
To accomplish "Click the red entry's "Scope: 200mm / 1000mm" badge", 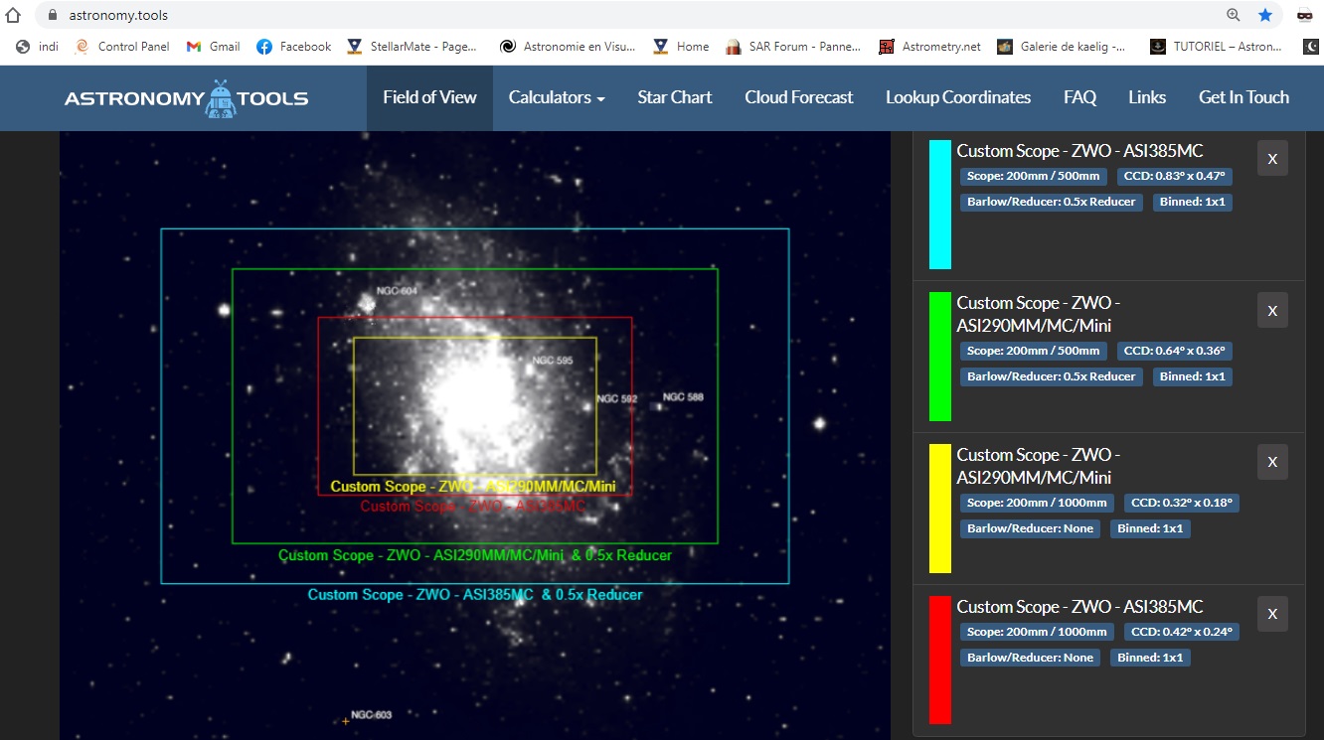I will [1037, 632].
